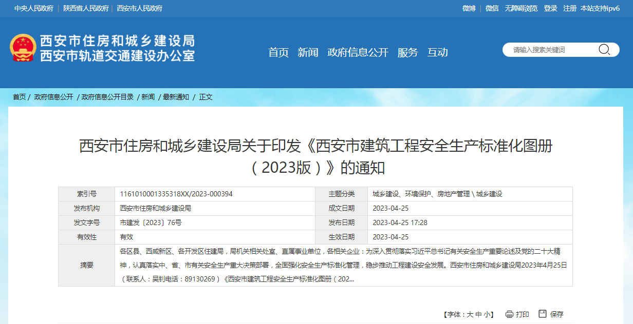Open the 西安市人民政府 link
This screenshot has width=633, height=324.
139,8
